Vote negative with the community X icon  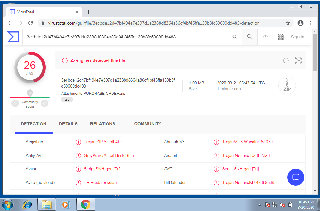coord(15,104)
